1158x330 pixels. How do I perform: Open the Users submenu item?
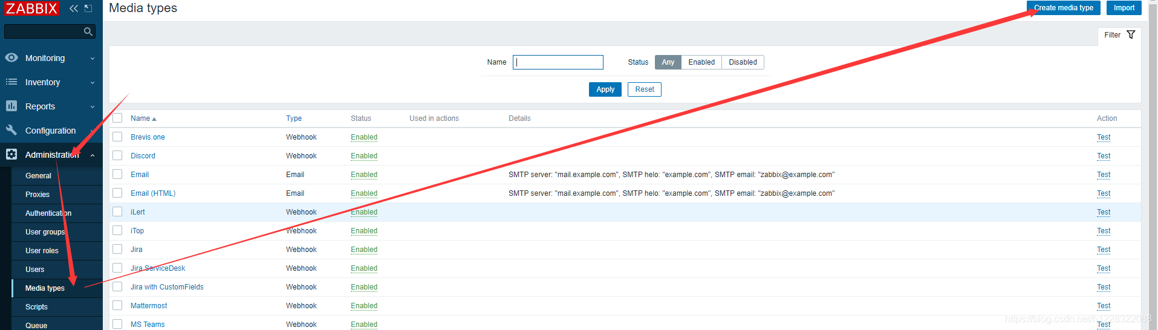(57, 270)
